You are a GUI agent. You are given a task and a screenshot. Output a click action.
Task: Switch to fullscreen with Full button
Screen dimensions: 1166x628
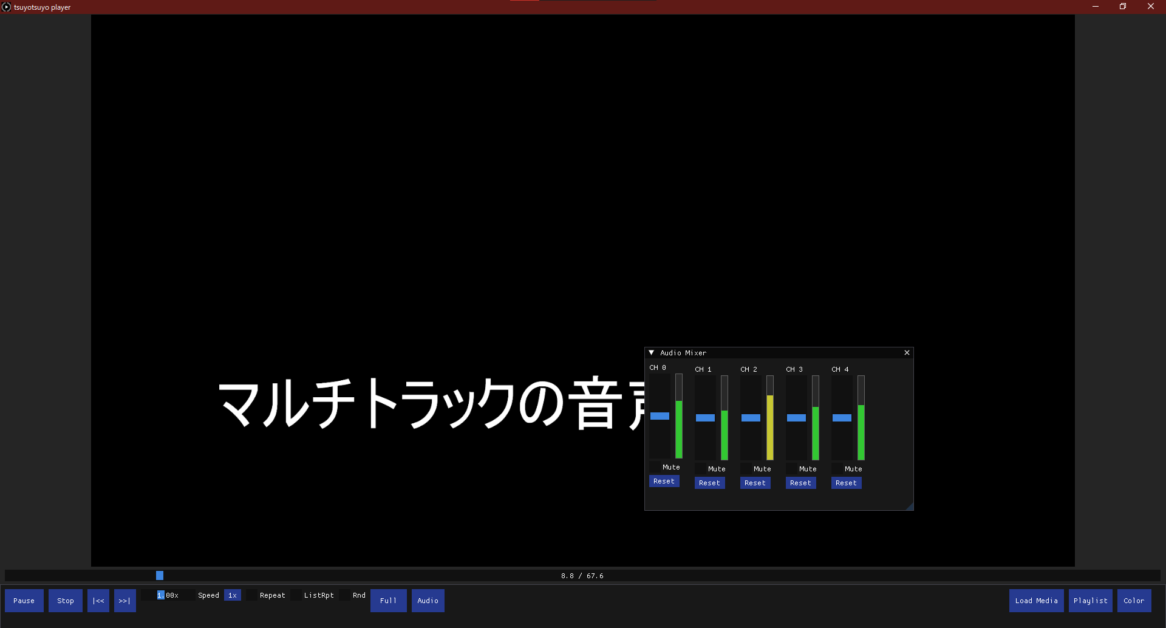[389, 601]
